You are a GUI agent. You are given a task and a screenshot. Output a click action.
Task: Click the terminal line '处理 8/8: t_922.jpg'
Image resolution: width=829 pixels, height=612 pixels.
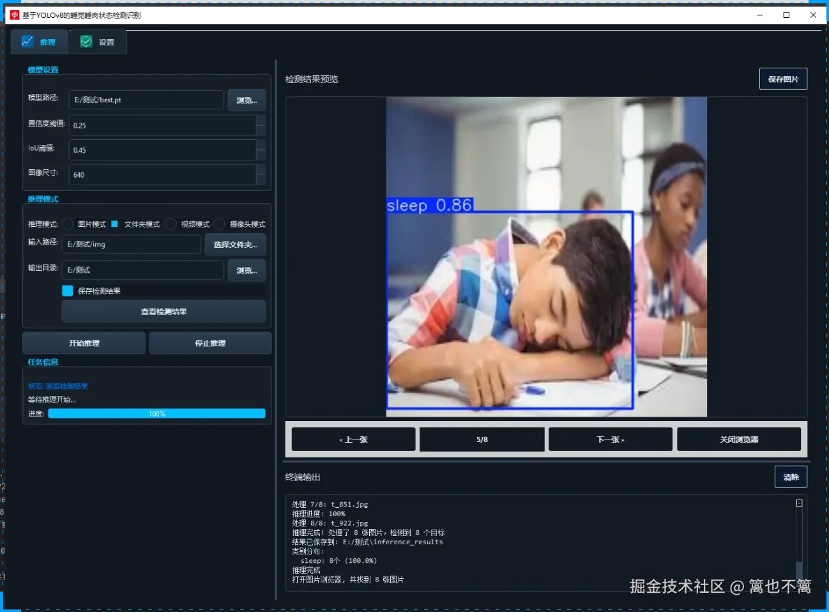(x=330, y=523)
